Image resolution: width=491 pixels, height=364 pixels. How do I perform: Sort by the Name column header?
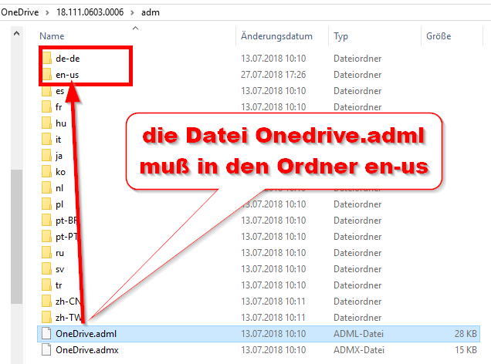point(52,36)
